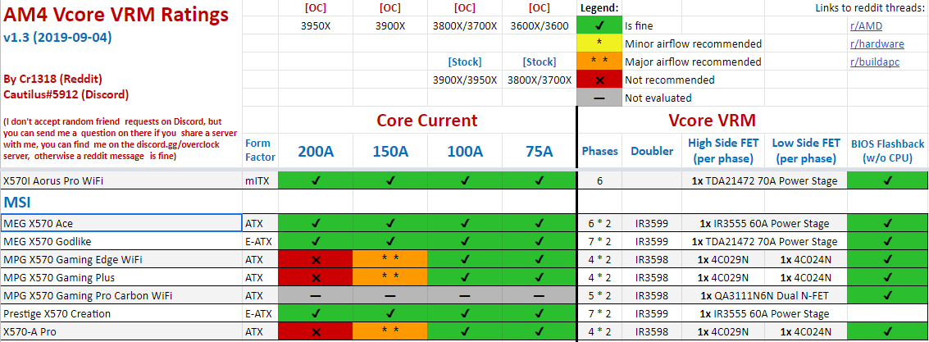Select the '6 * 2' phases cell
Image resolution: width=929 pixels, height=342 pixels.
tap(599, 223)
